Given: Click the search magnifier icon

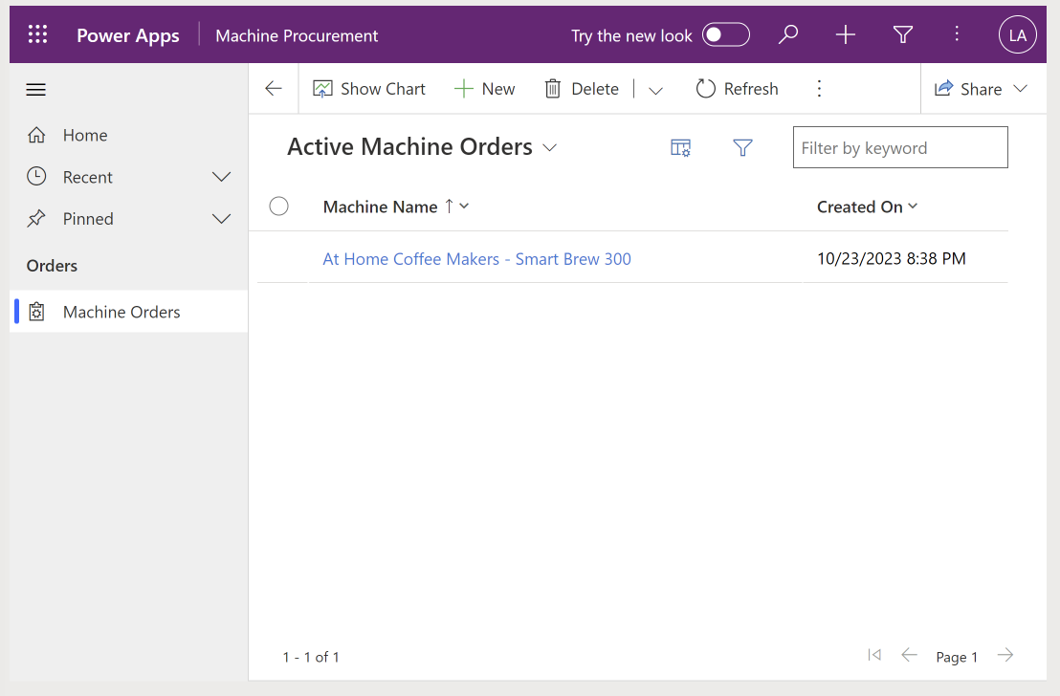Looking at the screenshot, I should 787,34.
